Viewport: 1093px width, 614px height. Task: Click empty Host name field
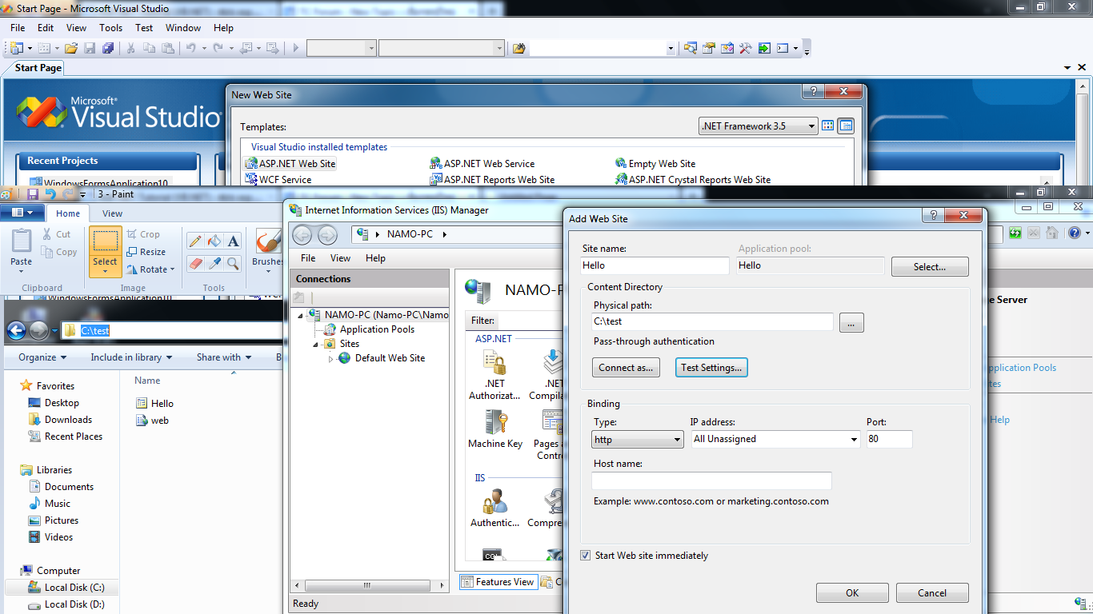711,480
